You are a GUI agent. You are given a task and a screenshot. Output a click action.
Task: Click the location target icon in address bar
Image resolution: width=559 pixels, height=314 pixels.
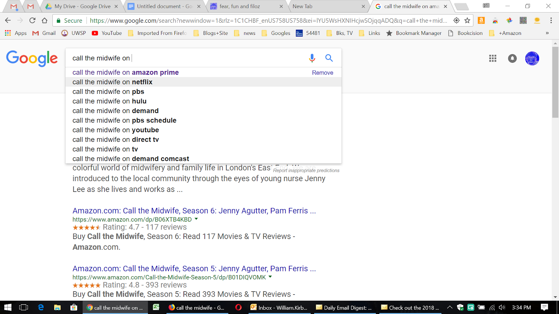click(456, 21)
